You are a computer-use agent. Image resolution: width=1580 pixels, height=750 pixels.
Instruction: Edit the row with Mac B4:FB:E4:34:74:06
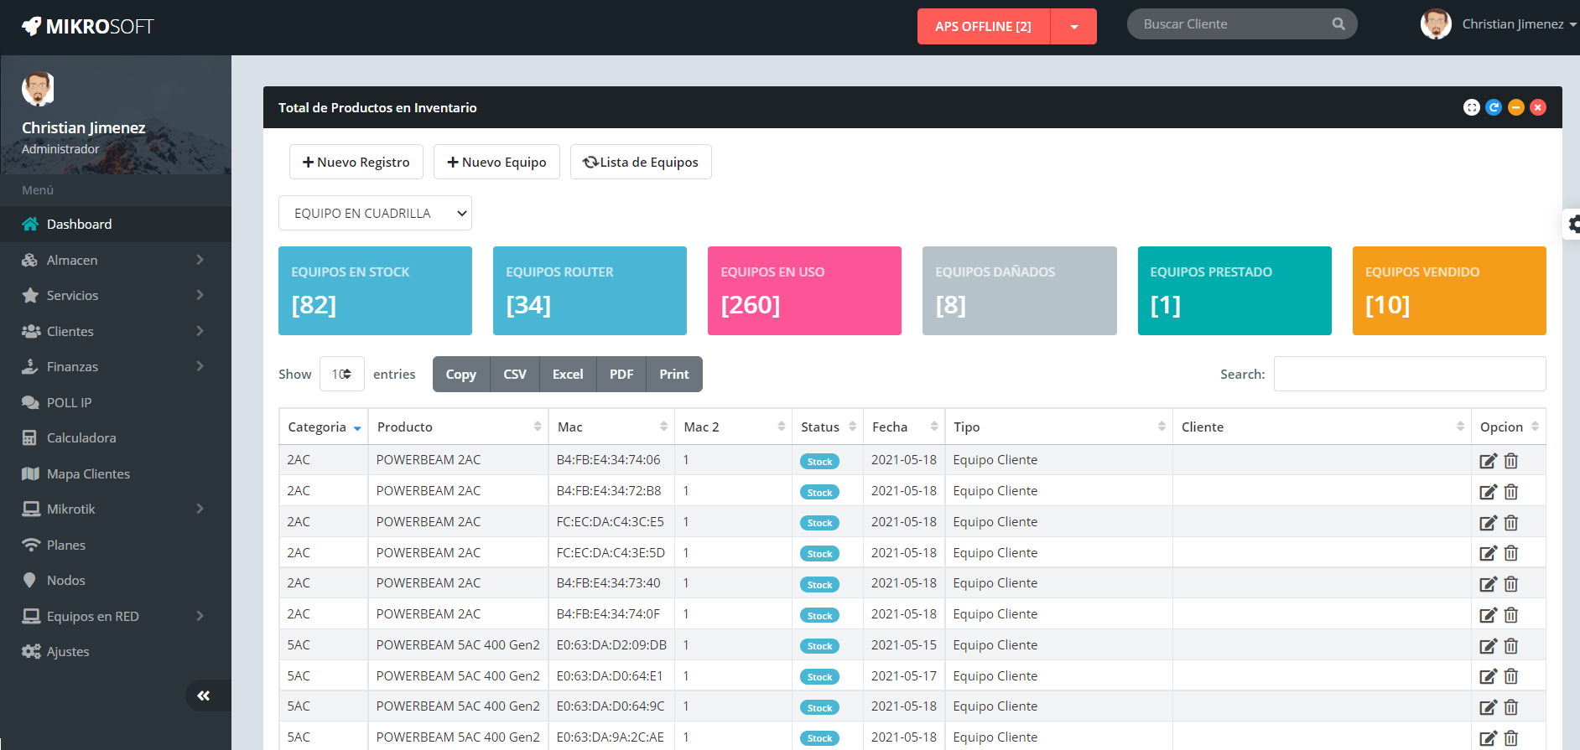click(x=1488, y=461)
